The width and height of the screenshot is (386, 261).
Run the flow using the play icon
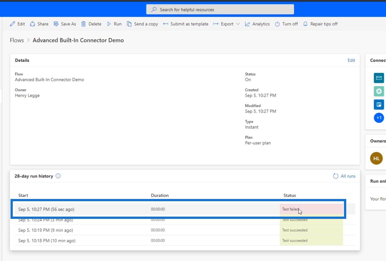click(x=109, y=24)
